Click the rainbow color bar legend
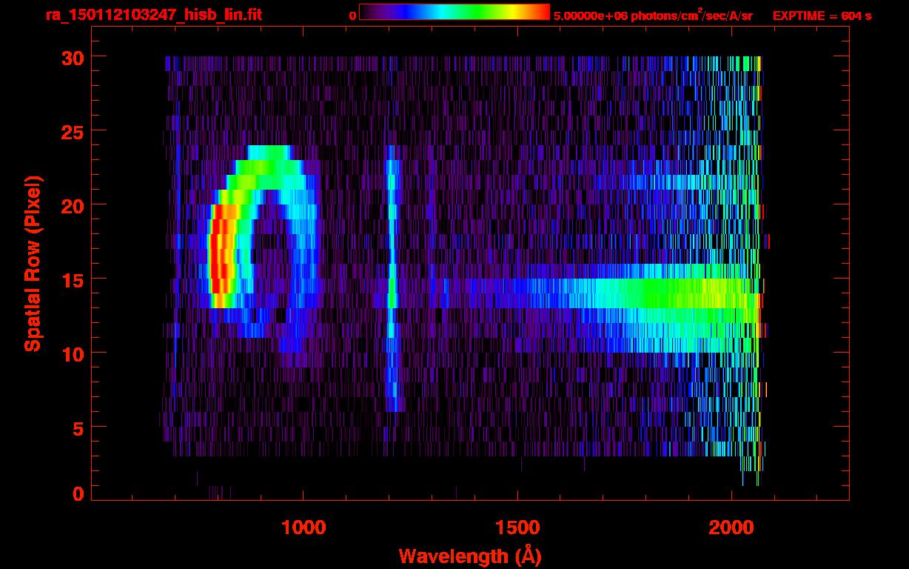 [x=454, y=13]
